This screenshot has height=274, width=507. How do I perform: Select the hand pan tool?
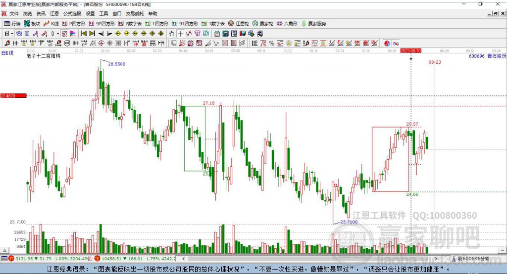(x=172, y=34)
